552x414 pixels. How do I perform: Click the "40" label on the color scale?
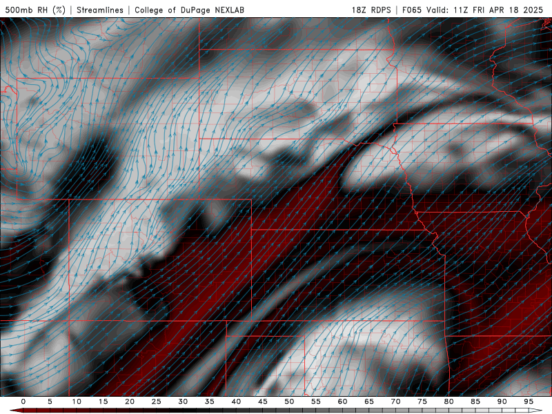pyautogui.click(x=236, y=402)
